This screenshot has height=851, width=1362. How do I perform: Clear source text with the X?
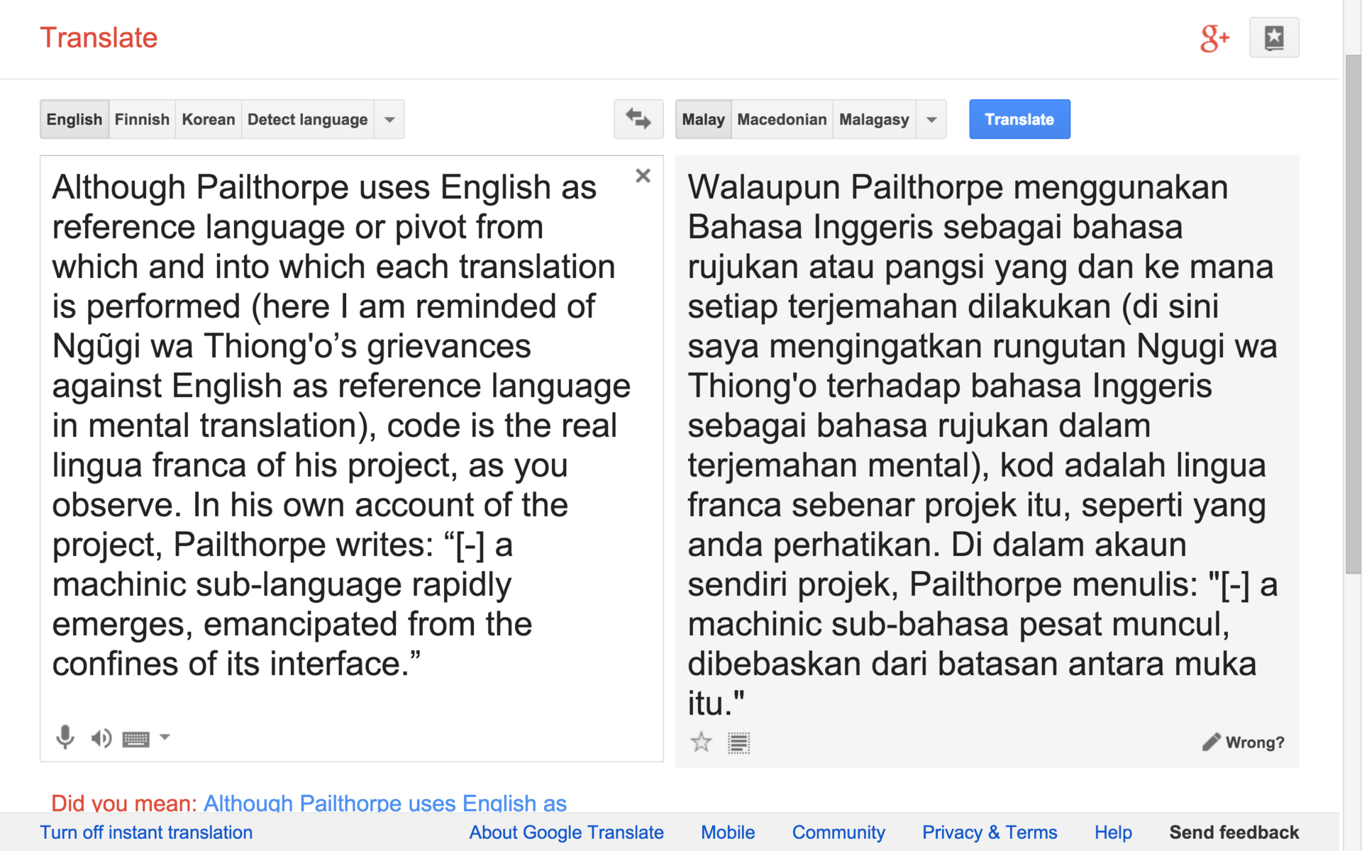pyautogui.click(x=643, y=176)
